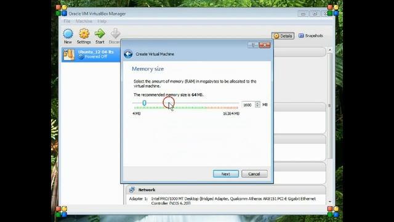
Task: Click the dialog help question button
Action: tap(253, 45)
